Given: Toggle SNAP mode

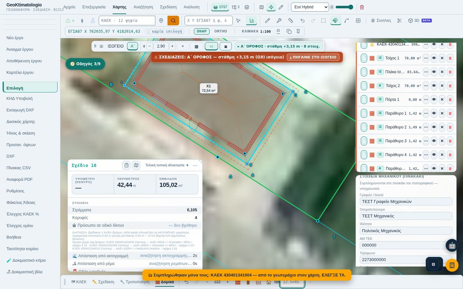Looking at the screenshot, I should 202,31.
